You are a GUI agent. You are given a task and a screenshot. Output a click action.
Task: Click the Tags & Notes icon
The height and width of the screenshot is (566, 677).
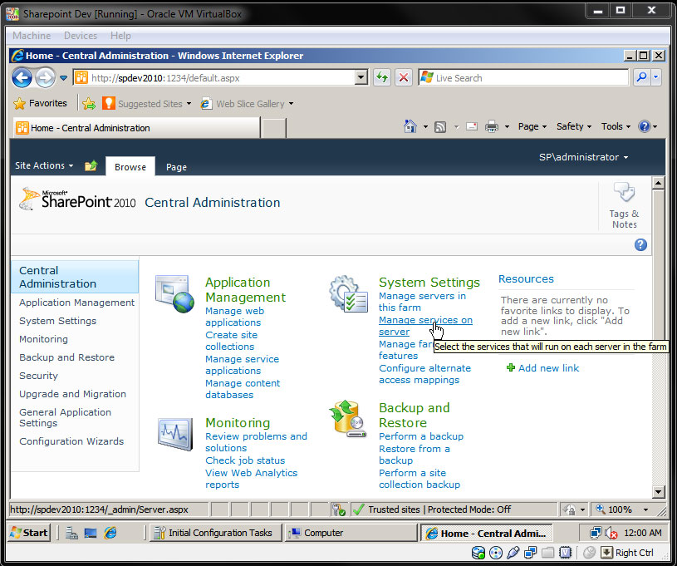click(625, 192)
